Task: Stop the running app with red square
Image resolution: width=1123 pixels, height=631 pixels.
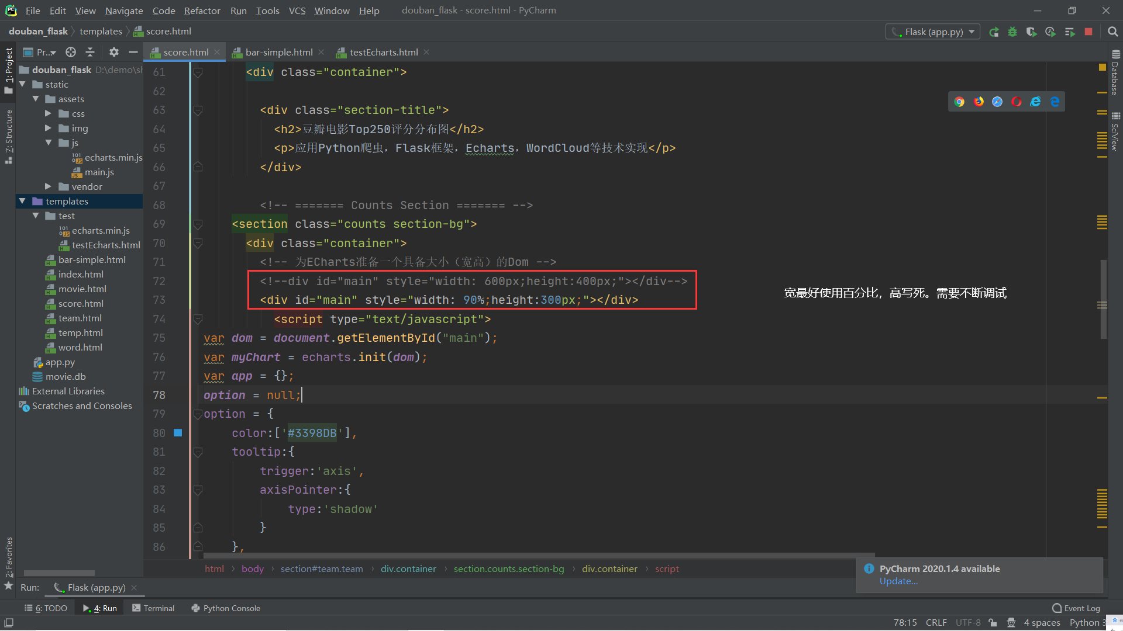Action: pos(1088,32)
